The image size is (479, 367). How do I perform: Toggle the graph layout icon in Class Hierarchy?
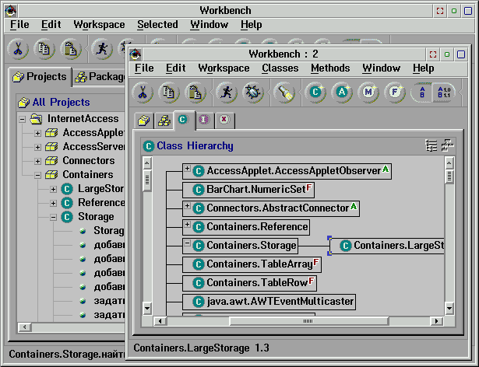pos(447,145)
